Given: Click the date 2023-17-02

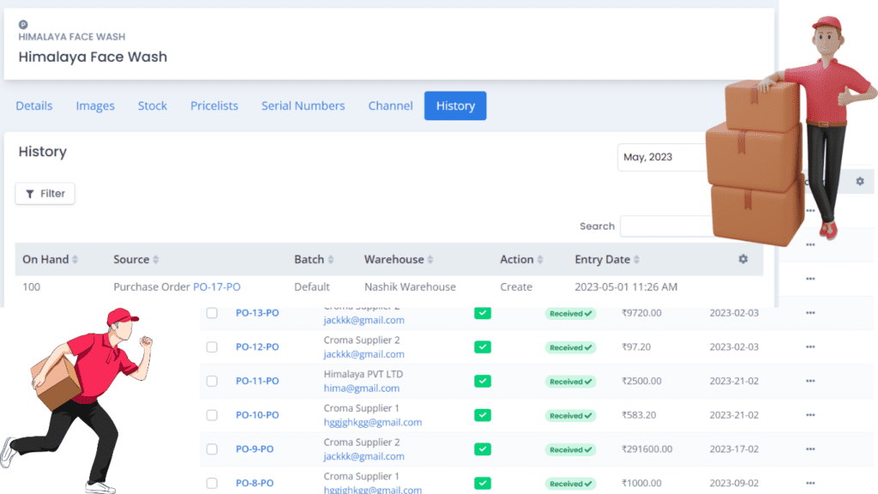Looking at the screenshot, I should tap(734, 449).
